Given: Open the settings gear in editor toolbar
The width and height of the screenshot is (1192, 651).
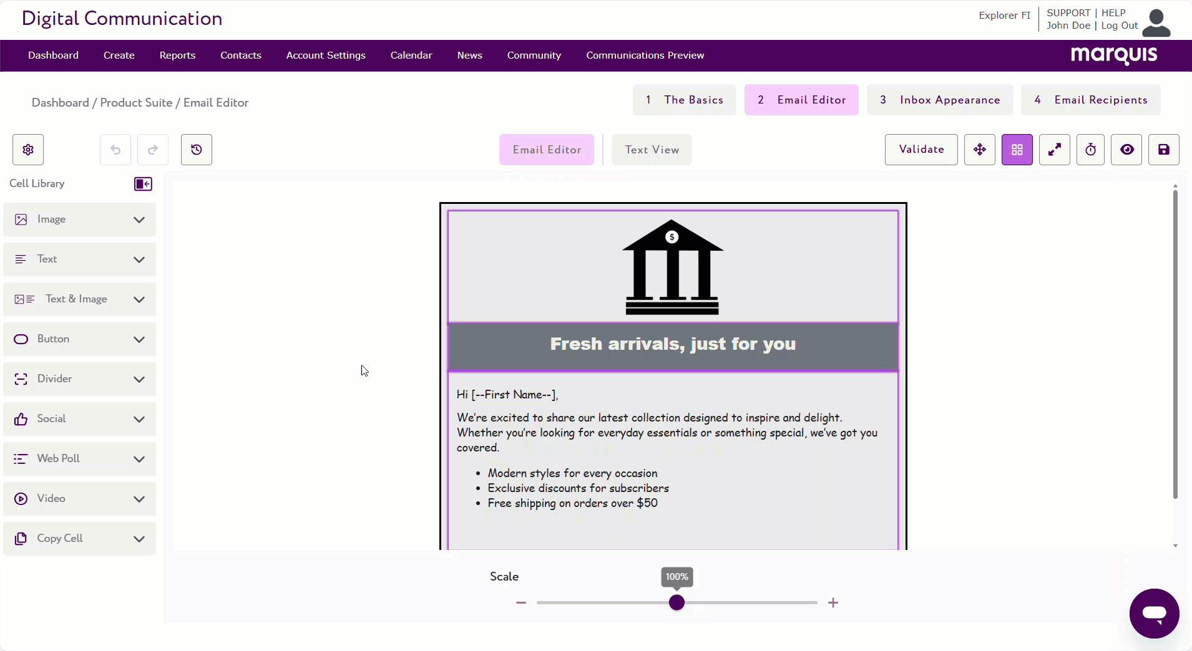Looking at the screenshot, I should tap(28, 150).
